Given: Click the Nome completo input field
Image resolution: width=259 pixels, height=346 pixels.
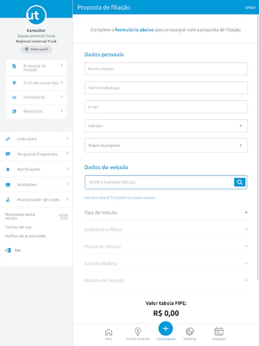Looking at the screenshot, I should [166, 69].
